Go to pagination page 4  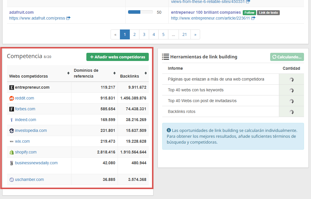[x=154, y=34]
